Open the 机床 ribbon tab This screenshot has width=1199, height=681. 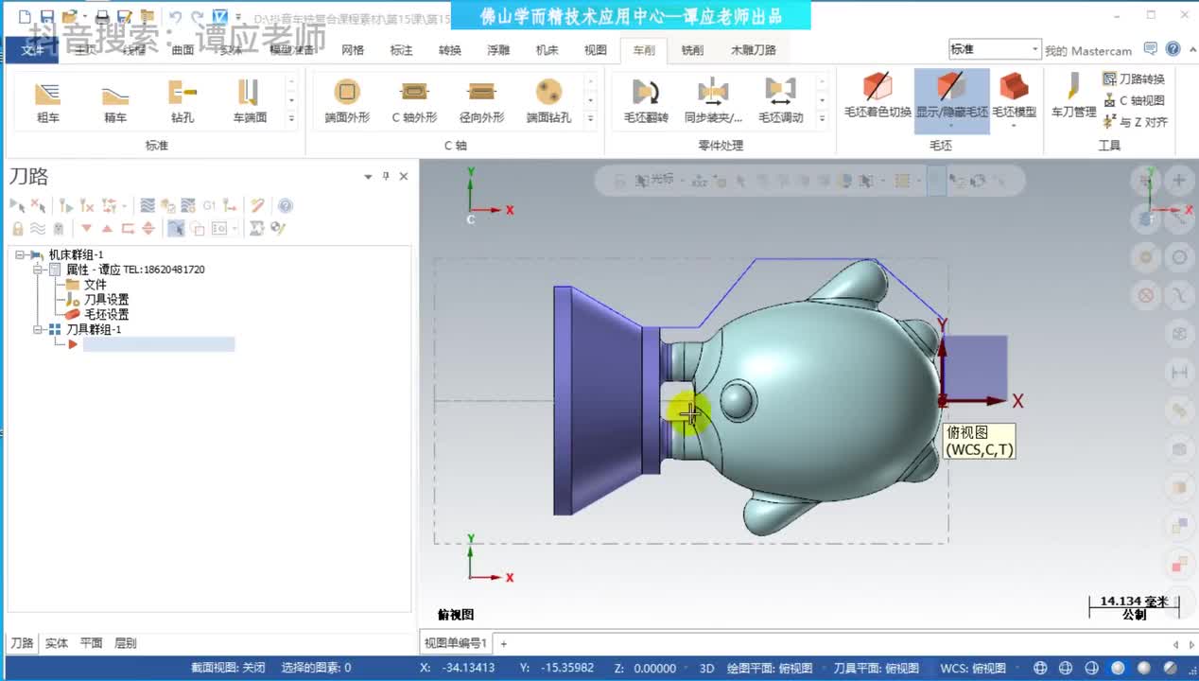547,50
